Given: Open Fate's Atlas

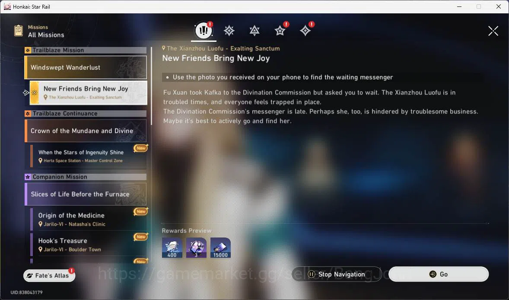Looking at the screenshot, I should coord(49,275).
